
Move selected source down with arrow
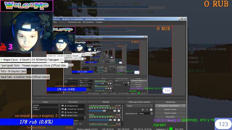click(x=80, y=124)
